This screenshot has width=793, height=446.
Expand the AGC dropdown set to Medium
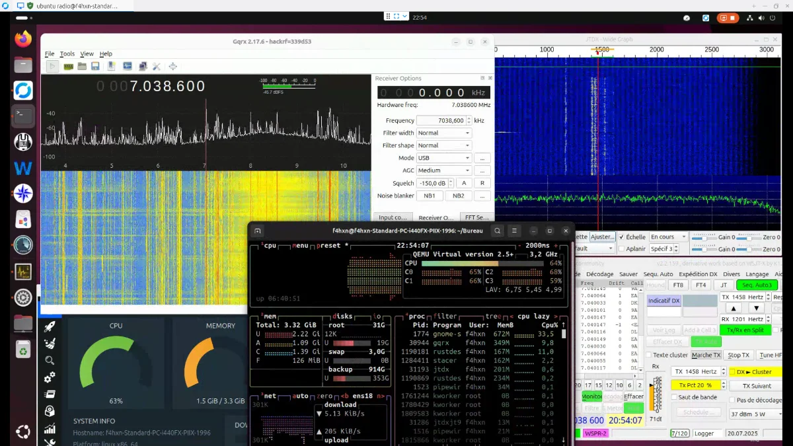[x=443, y=170]
